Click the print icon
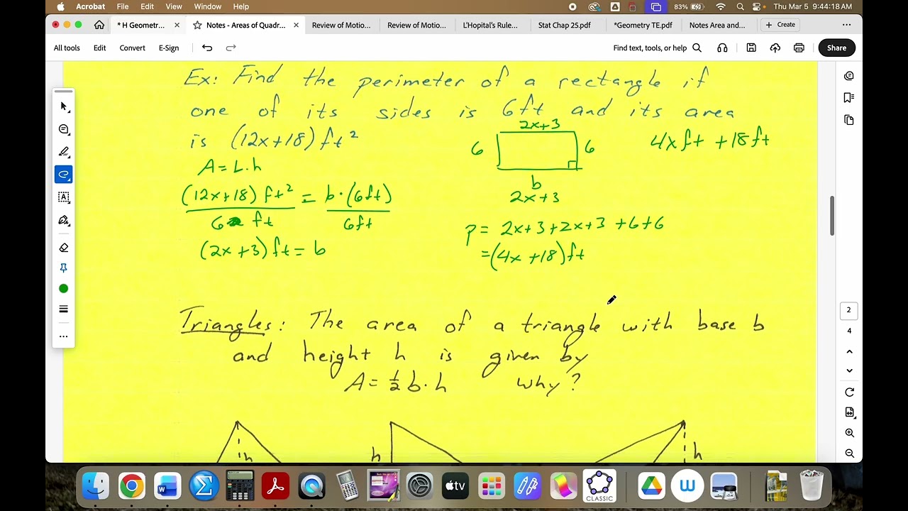Screen dimensions: 908x511 click(799, 48)
